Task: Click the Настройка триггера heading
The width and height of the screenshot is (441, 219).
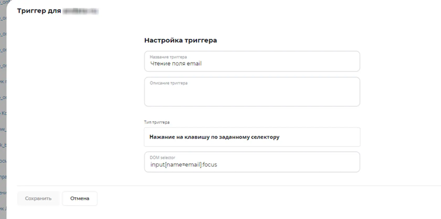Action: 181,40
